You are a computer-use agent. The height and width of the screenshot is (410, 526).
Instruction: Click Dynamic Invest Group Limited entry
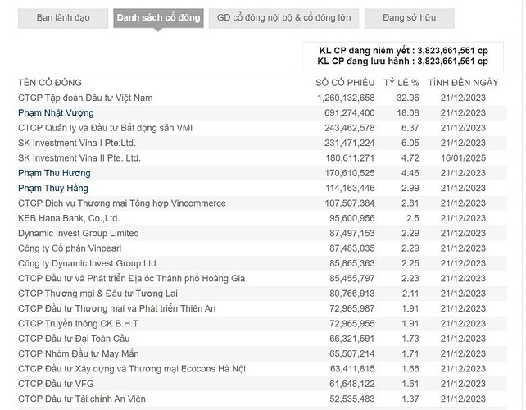(79, 234)
